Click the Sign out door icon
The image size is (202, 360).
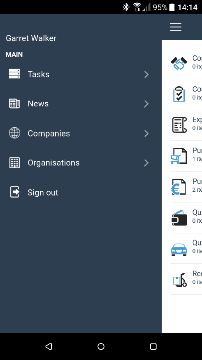pos(15,192)
